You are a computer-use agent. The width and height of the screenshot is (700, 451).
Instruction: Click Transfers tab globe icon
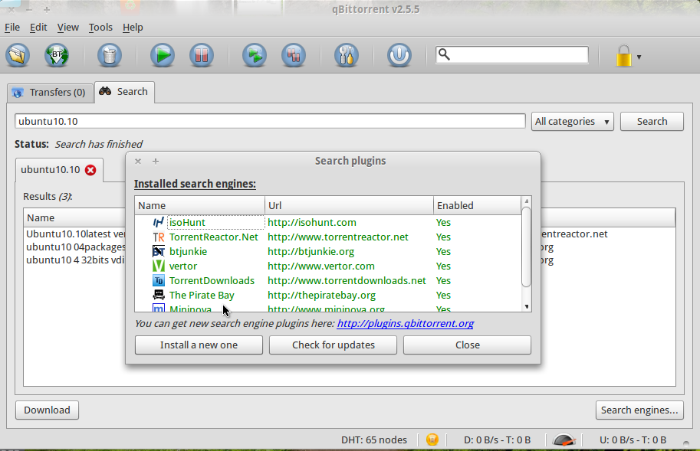pyautogui.click(x=18, y=93)
